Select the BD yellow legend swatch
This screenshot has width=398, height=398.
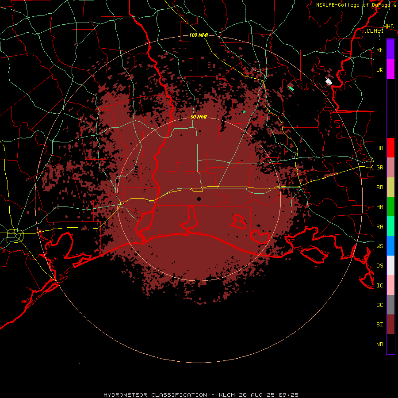tap(390, 187)
